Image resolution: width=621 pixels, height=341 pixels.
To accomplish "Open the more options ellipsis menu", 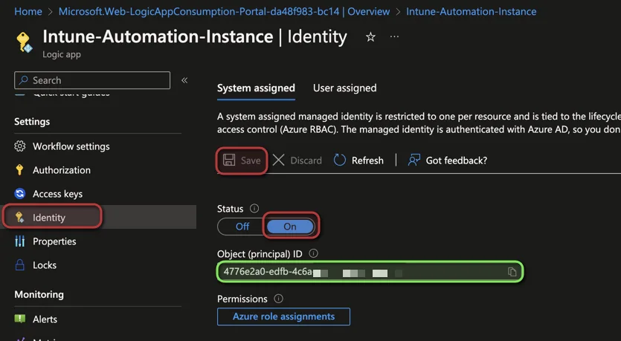I will tap(394, 37).
